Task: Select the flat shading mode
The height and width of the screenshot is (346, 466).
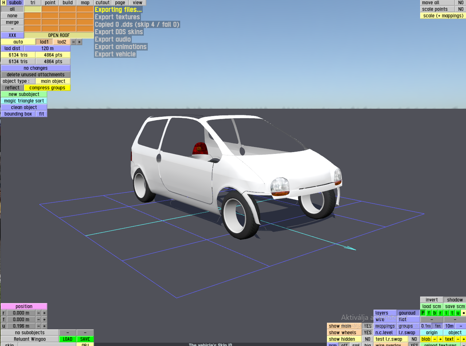Action: 408,319
